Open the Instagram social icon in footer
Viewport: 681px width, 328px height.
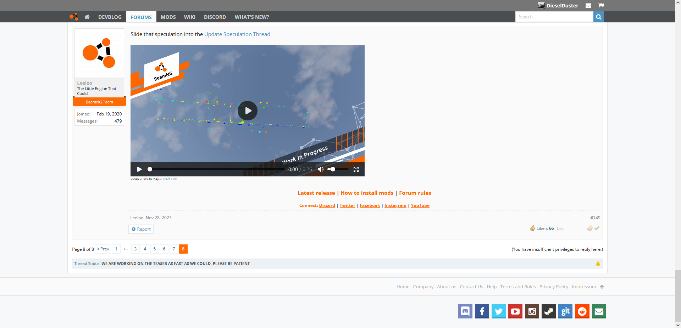coord(532,311)
